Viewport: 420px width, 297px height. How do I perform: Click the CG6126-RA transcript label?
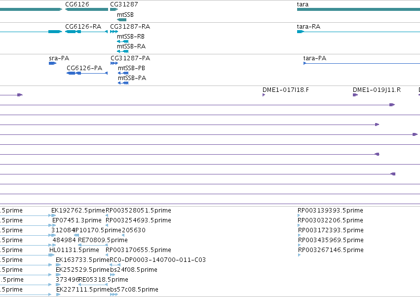83,27
